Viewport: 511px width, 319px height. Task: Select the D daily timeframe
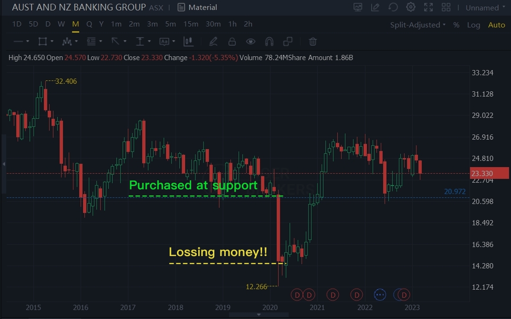(x=48, y=24)
